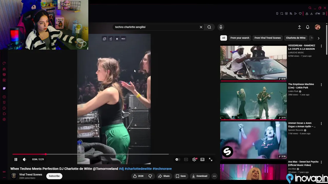The width and height of the screenshot is (328, 184).
Task: Mute the video volume speaker icon
Action: click(x=24, y=159)
